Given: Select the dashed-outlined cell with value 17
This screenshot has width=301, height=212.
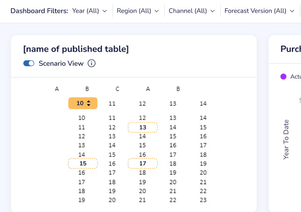Looking at the screenshot, I should click(143, 164).
